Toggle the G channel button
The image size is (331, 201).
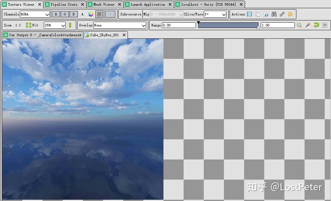coord(64,14)
